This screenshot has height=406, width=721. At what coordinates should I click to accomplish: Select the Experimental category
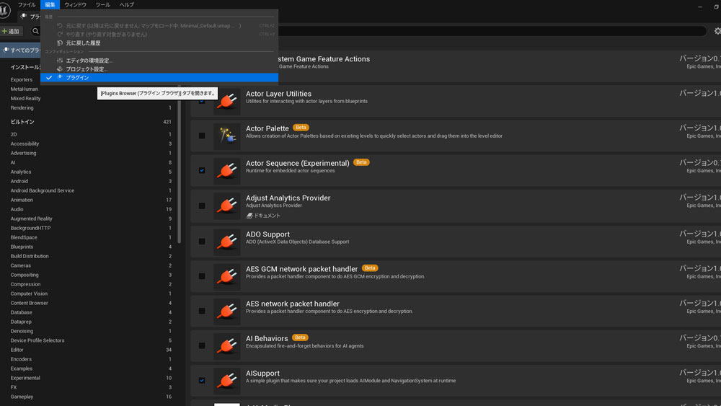pos(25,378)
